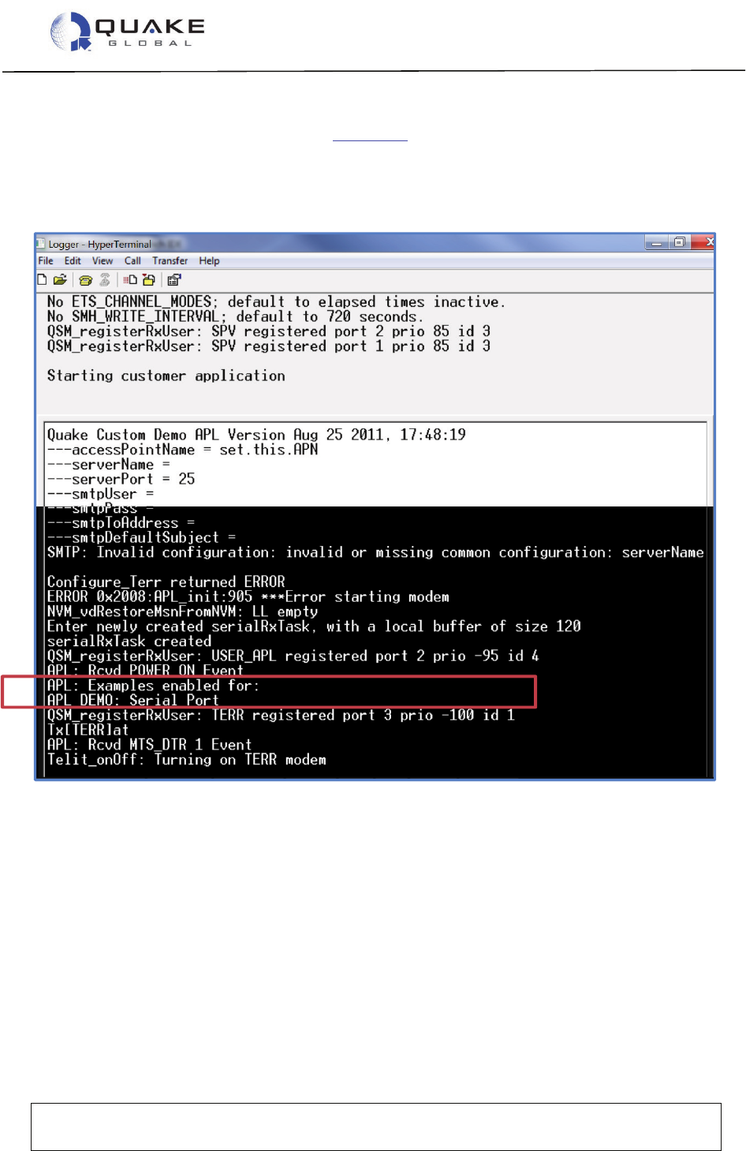The width and height of the screenshot is (746, 1151).
Task: Click the yellow Call phone icon
Action: click(x=86, y=280)
